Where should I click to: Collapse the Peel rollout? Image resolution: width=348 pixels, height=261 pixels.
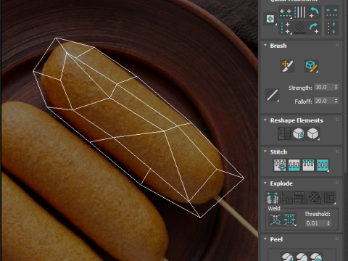(265, 239)
